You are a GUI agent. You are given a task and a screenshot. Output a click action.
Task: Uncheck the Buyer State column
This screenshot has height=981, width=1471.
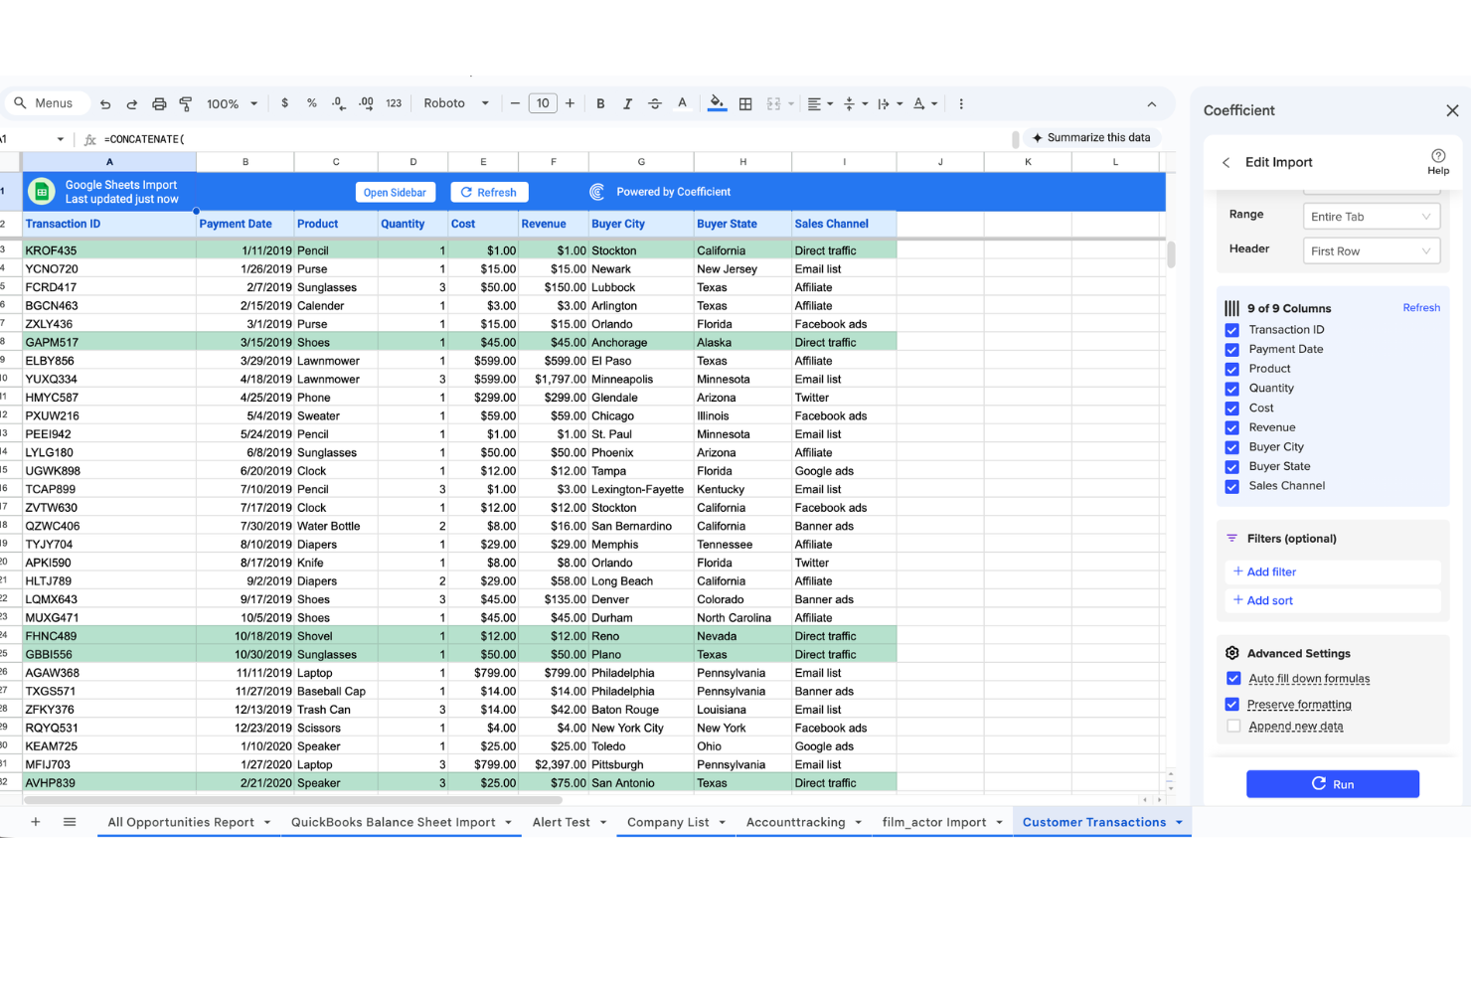(1231, 466)
